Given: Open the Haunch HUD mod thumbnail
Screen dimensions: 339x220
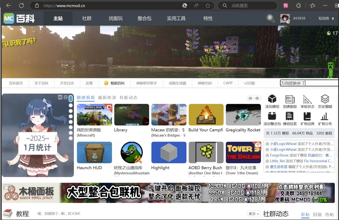Looking at the screenshot, I should tap(95, 153).
